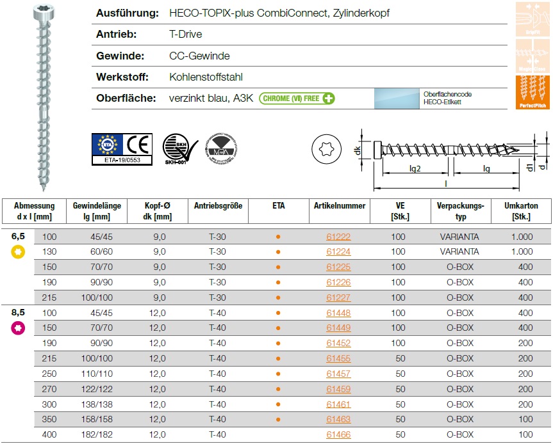Click the 6,5 diameter label
This screenshot has height=444, width=553.
tap(18, 236)
